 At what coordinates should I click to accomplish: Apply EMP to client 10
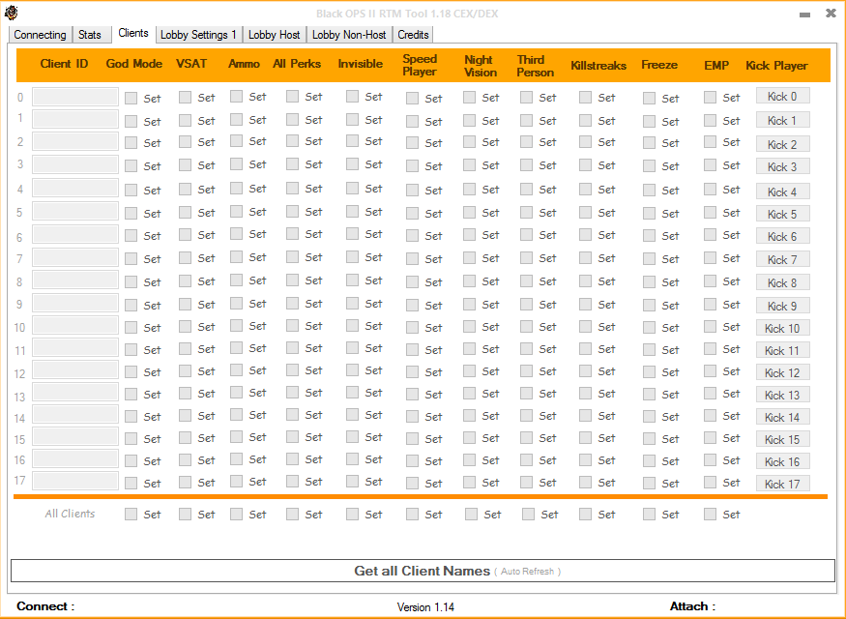710,327
